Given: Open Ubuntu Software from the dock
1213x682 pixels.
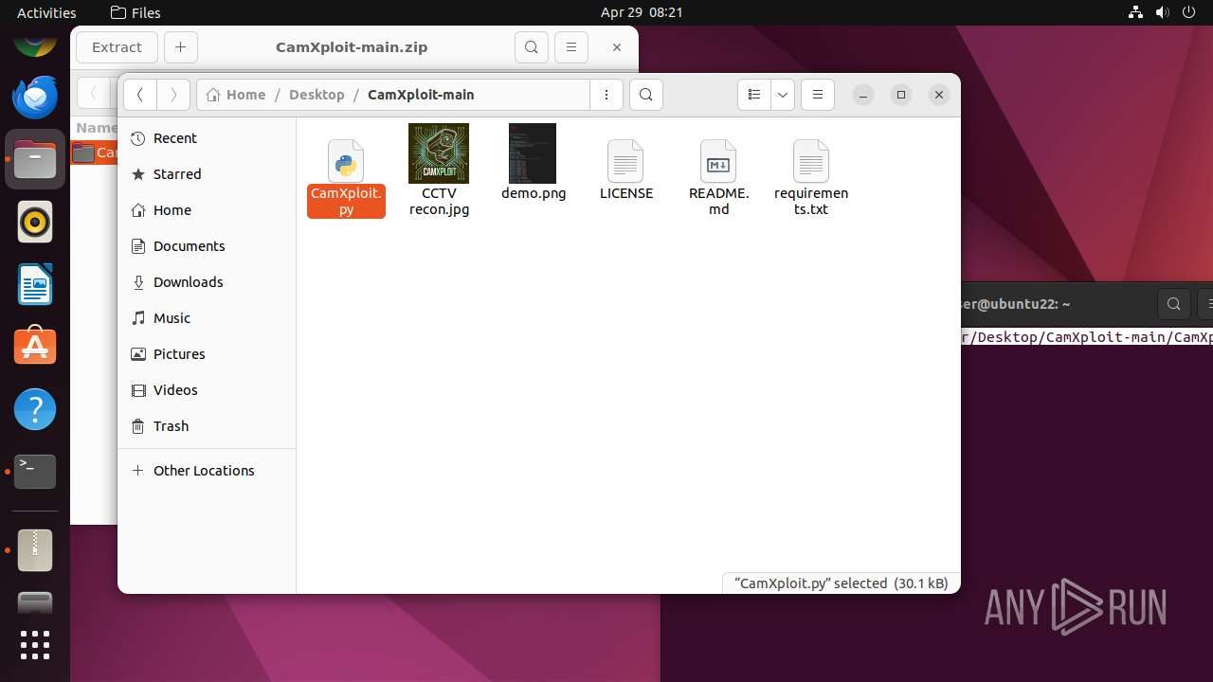Looking at the screenshot, I should (35, 347).
